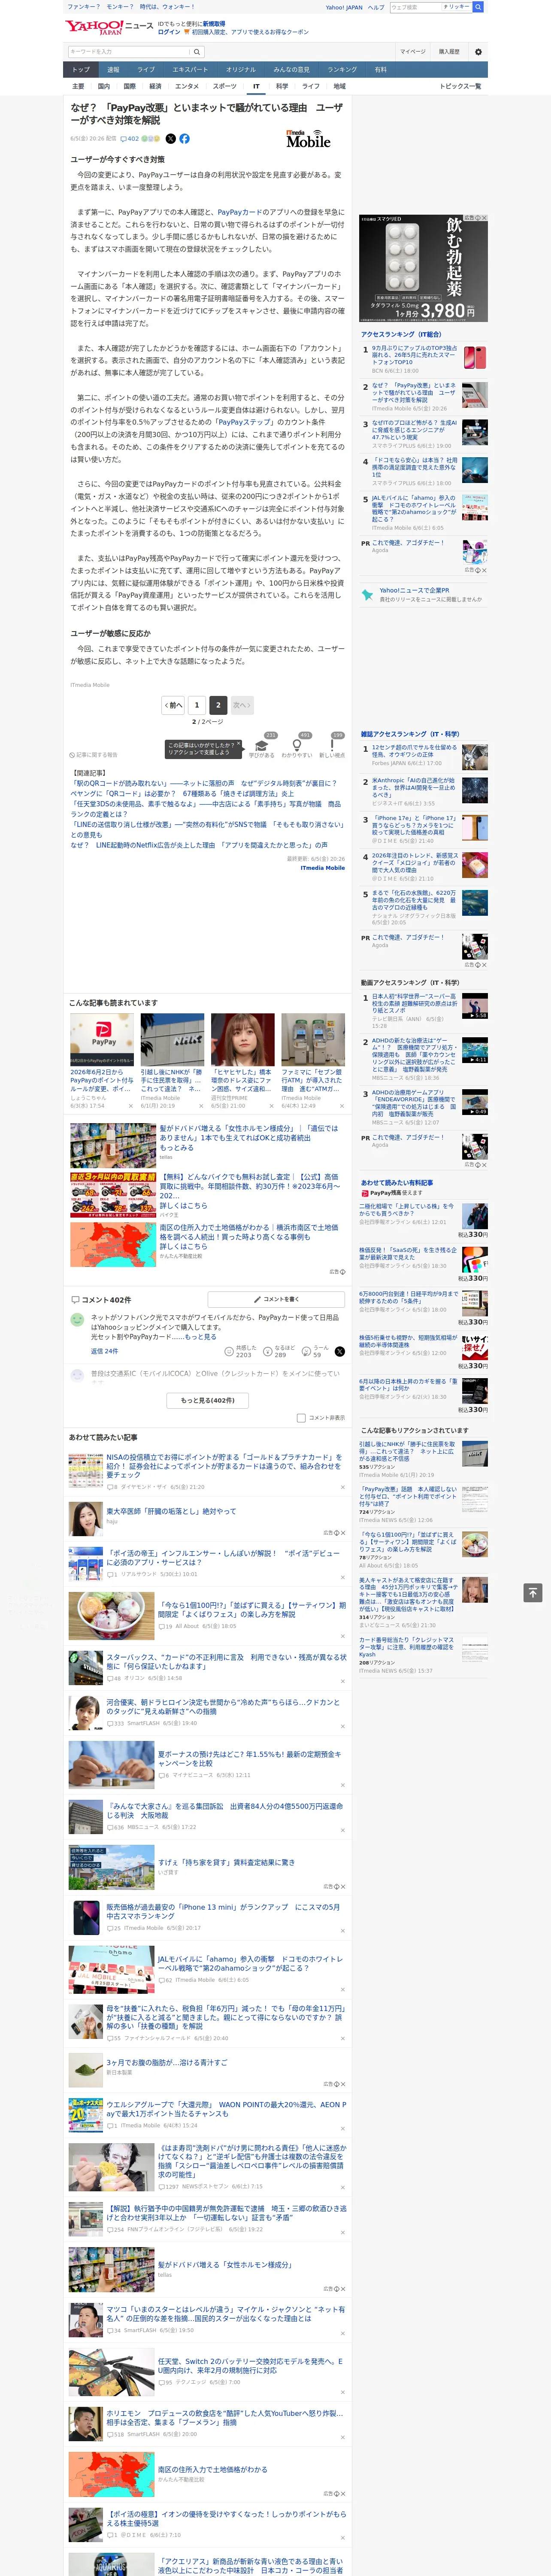
Task: Focus the ウェブ検索 input field
Action: point(416,7)
